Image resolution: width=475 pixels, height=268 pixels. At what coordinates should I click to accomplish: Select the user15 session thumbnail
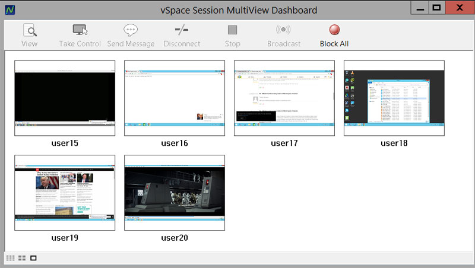[65, 98]
